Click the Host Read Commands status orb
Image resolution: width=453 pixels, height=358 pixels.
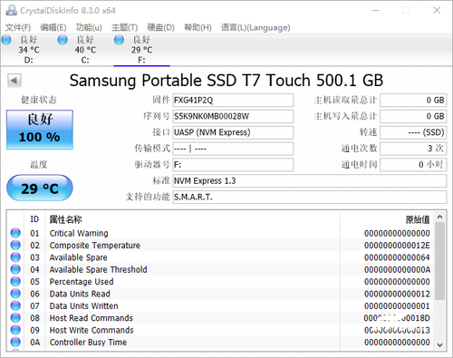[x=15, y=317]
